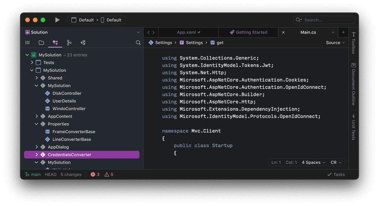The width and height of the screenshot is (379, 206).
Task: Open the Source view dropdown
Action: point(335,43)
